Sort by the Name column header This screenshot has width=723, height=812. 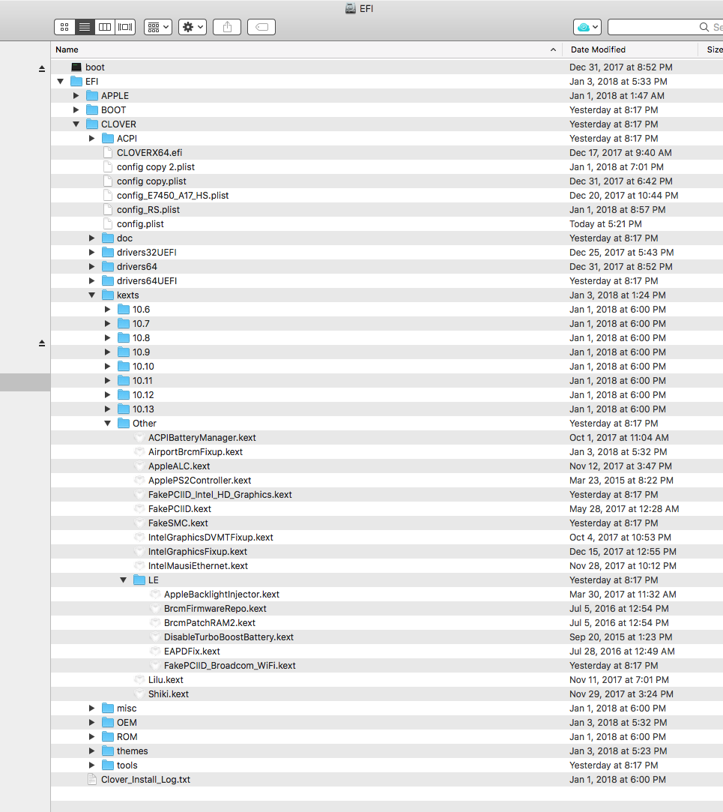click(300, 49)
